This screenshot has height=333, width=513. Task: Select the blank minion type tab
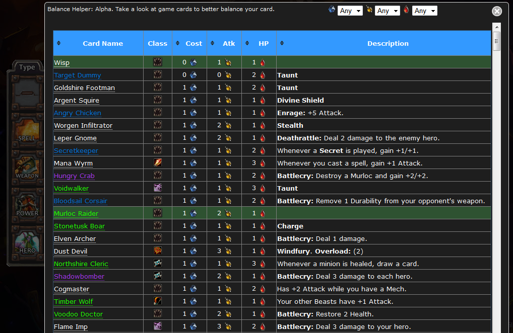(x=27, y=93)
